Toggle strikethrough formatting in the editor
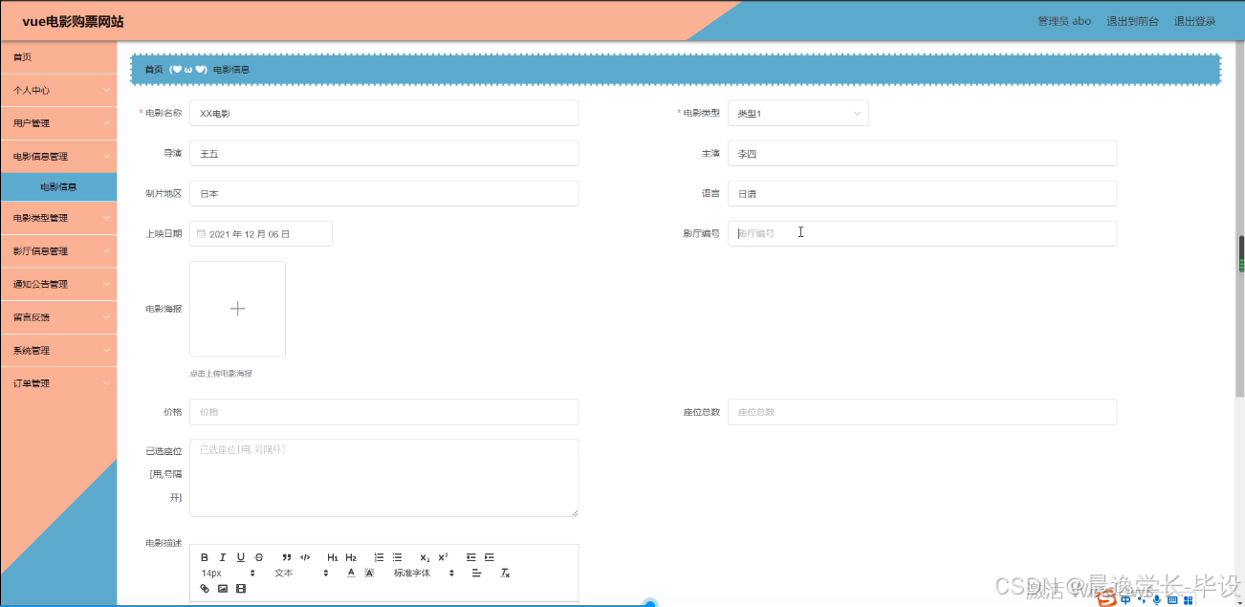 click(x=259, y=557)
